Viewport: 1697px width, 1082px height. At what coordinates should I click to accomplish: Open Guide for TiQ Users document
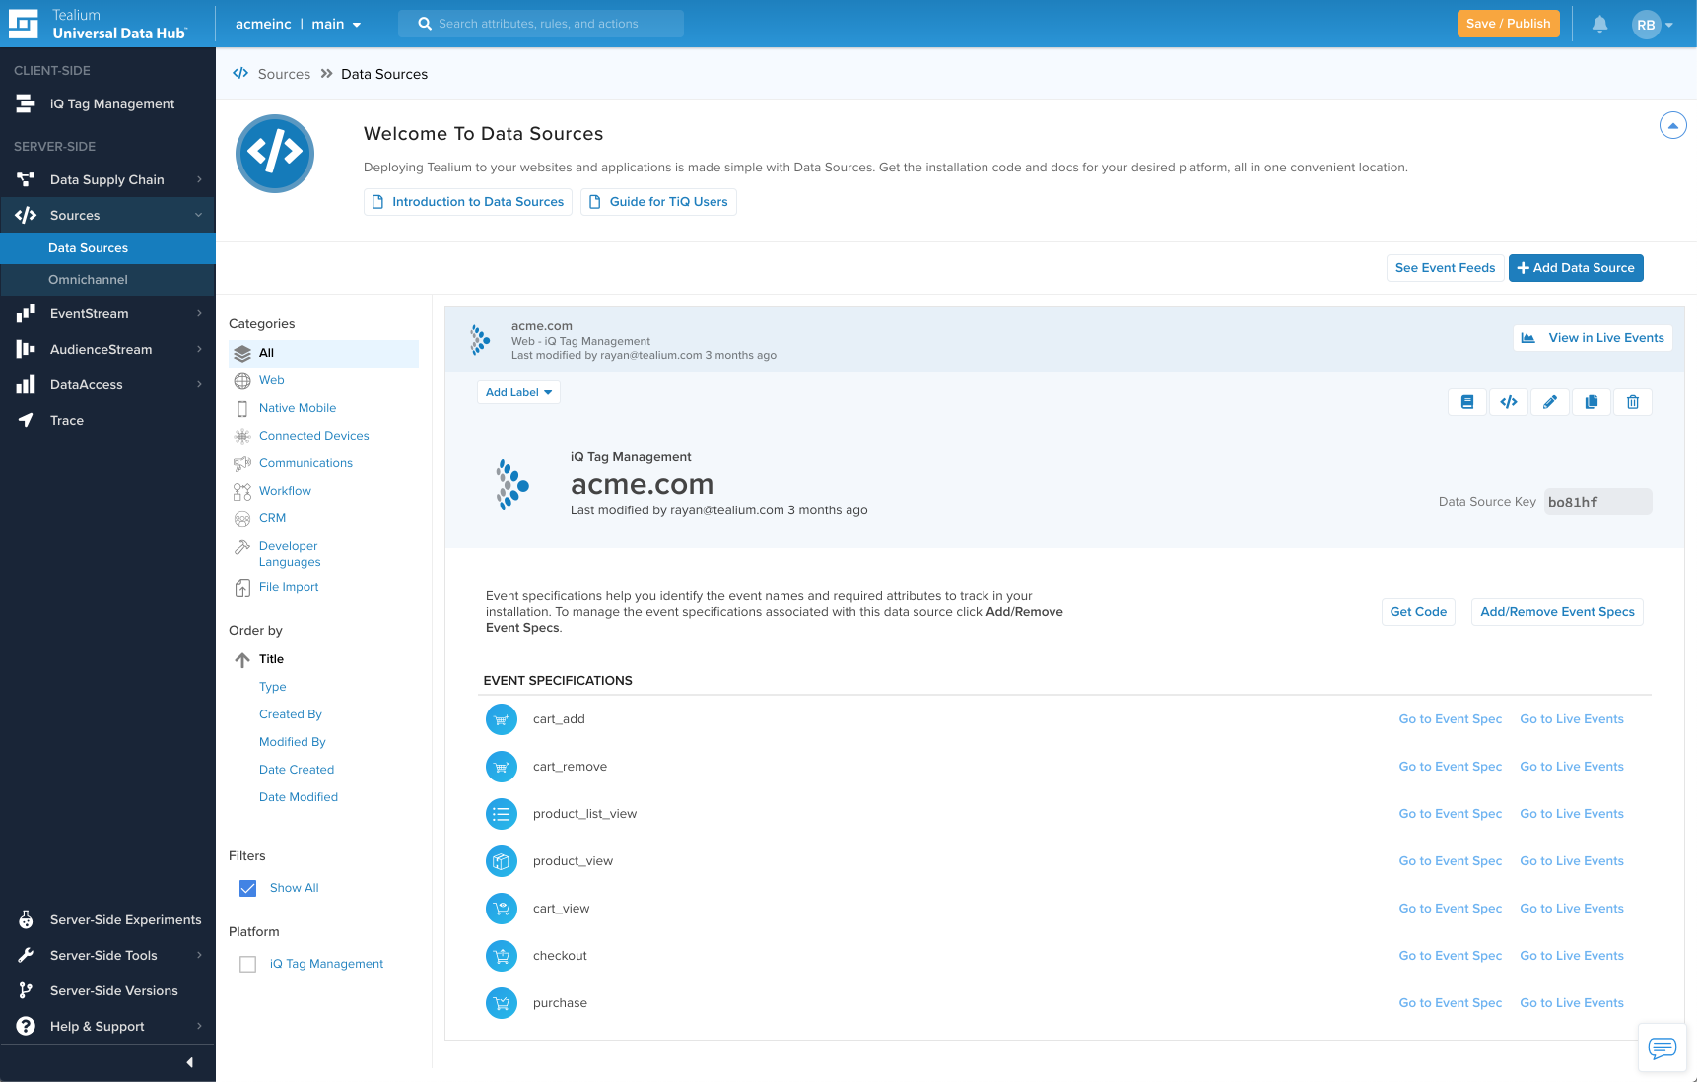point(658,202)
